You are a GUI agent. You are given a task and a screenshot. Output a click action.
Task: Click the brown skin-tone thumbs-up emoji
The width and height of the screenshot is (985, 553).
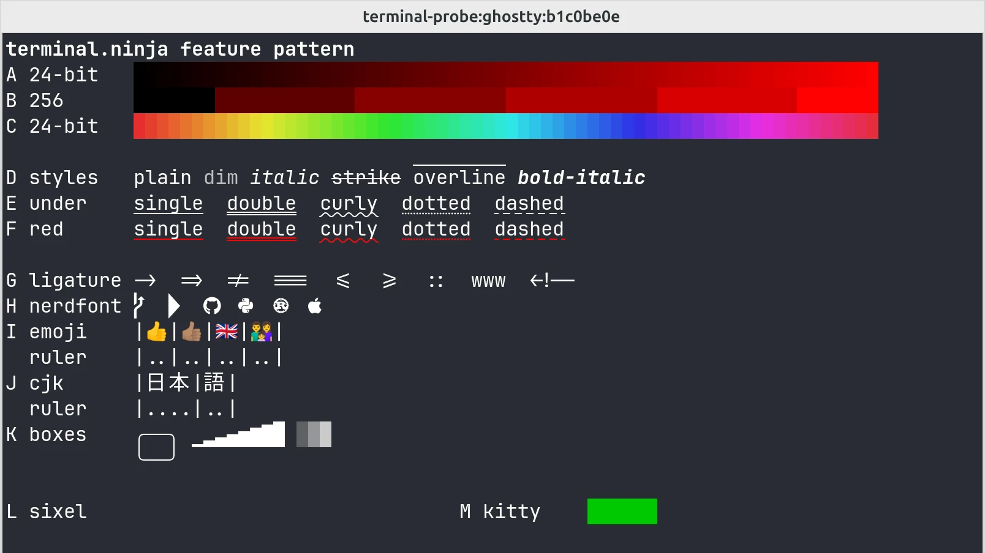pyautogui.click(x=192, y=332)
